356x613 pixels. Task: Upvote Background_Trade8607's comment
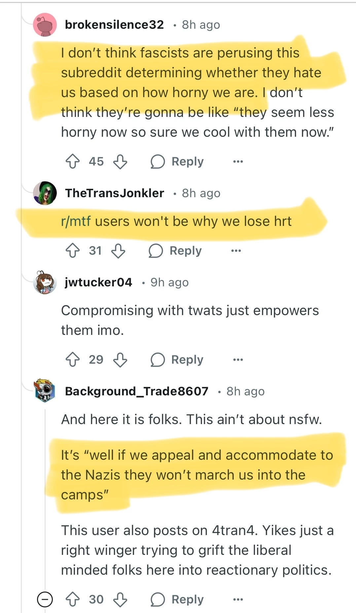point(73,599)
